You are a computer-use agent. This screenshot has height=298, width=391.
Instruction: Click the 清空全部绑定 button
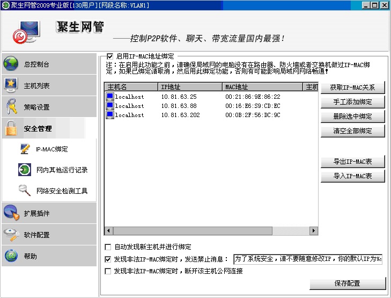tap(352, 131)
